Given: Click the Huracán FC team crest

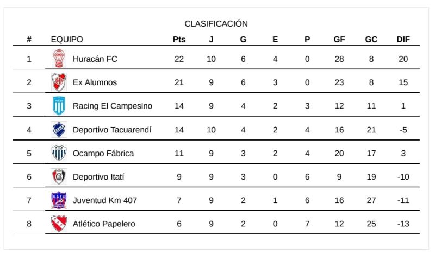Looking at the screenshot, I should pyautogui.click(x=58, y=59).
